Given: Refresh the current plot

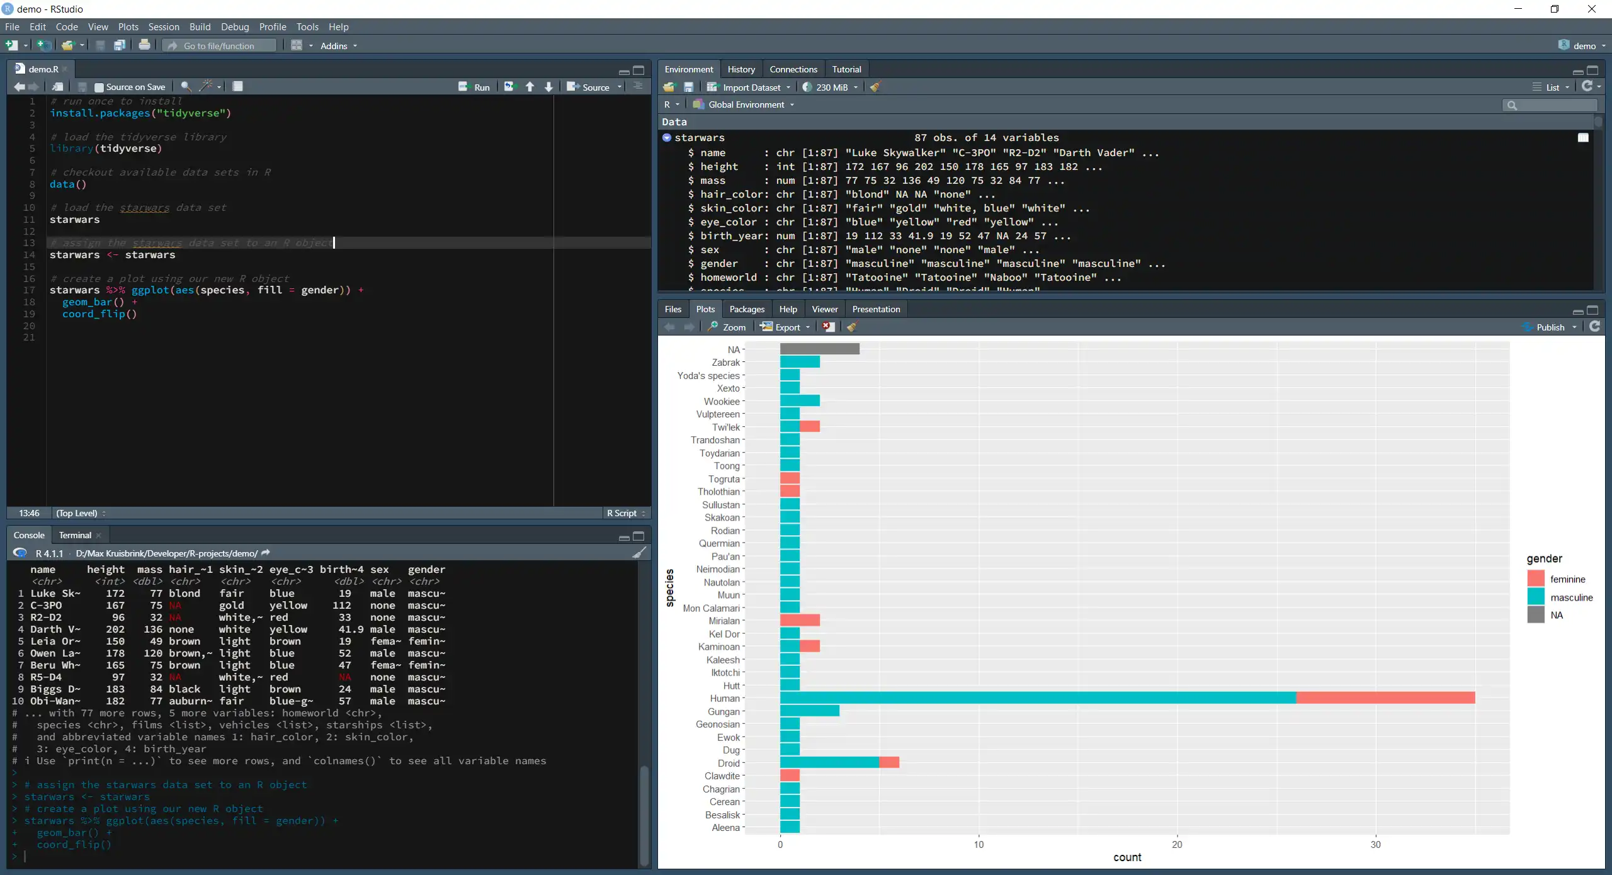Looking at the screenshot, I should [x=1594, y=326].
